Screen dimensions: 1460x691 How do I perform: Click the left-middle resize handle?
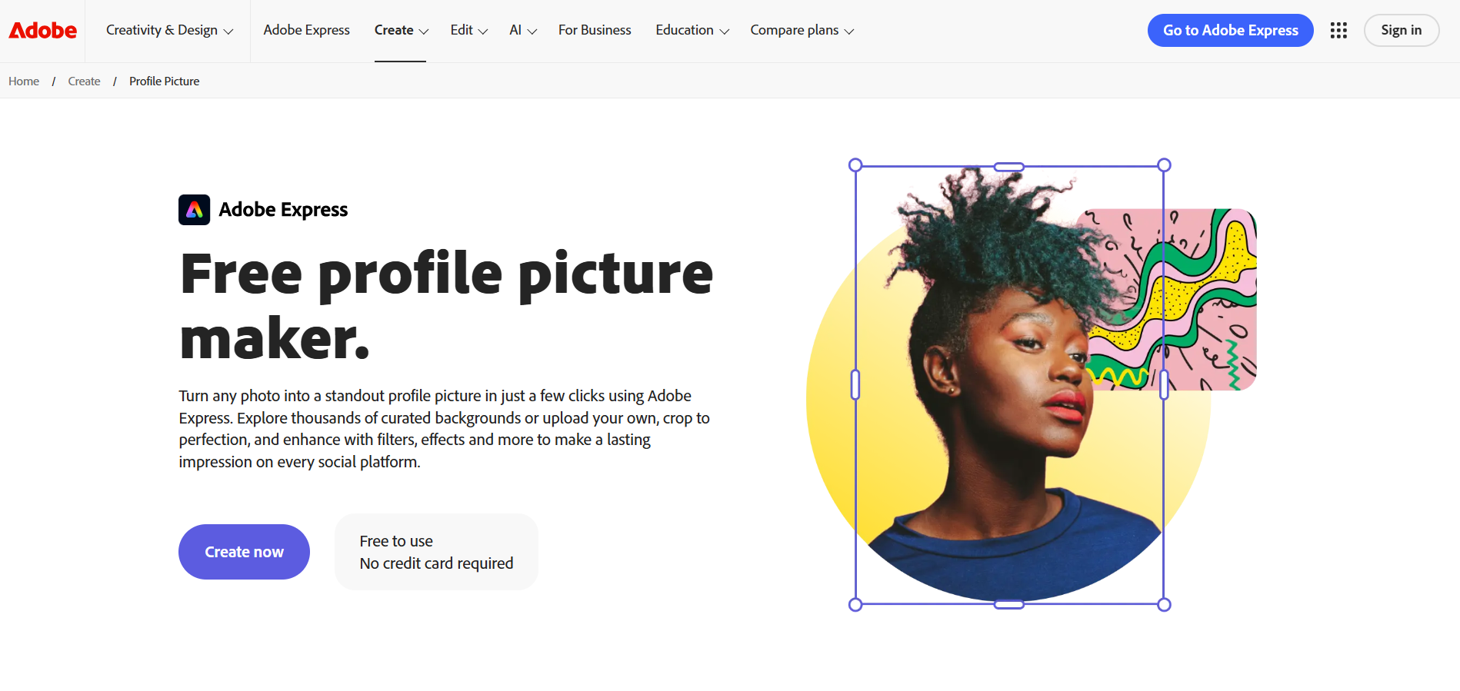pos(855,384)
